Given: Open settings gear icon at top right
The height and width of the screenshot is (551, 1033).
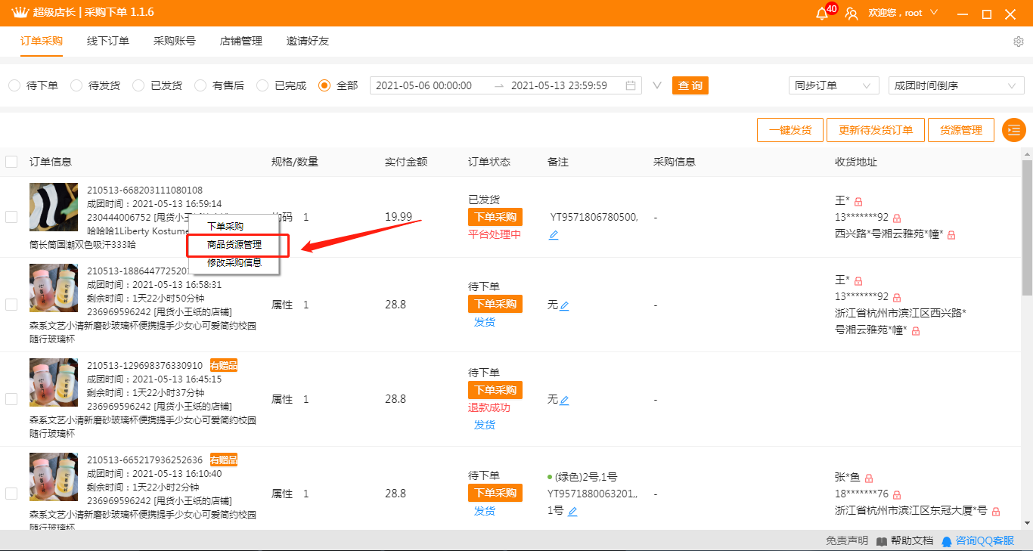Looking at the screenshot, I should (1018, 42).
